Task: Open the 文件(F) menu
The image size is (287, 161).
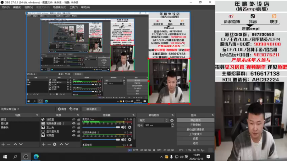Action: tap(5, 7)
